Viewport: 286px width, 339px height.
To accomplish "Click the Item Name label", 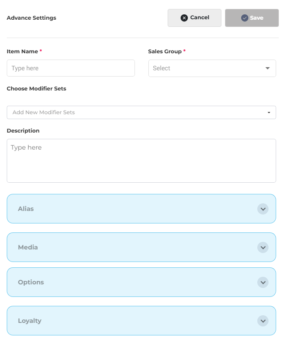I will coord(22,51).
